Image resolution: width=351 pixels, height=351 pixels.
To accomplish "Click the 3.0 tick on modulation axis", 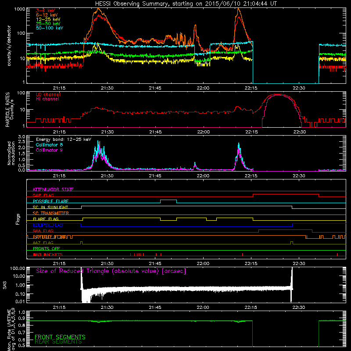I will 21,136.
